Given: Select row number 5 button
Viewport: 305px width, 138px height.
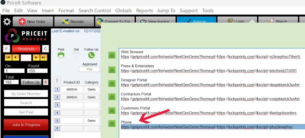Looking at the screenshot, I should tap(57, 121).
